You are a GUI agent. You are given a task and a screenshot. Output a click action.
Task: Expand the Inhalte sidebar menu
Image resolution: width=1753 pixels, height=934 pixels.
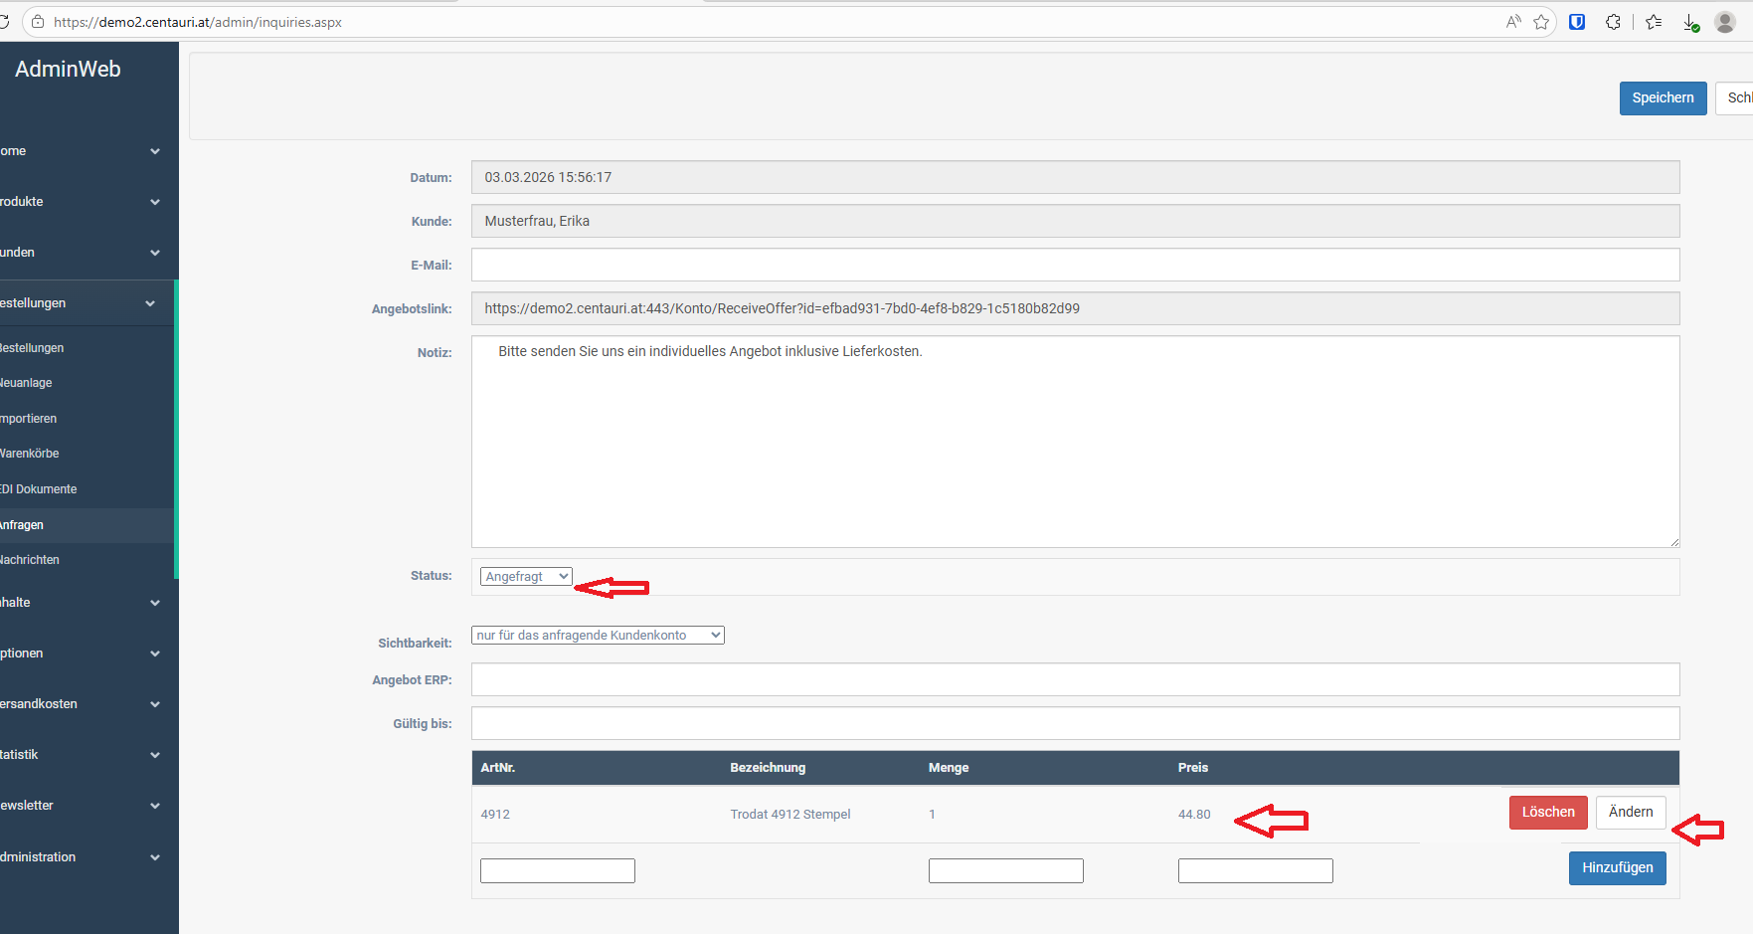88,603
